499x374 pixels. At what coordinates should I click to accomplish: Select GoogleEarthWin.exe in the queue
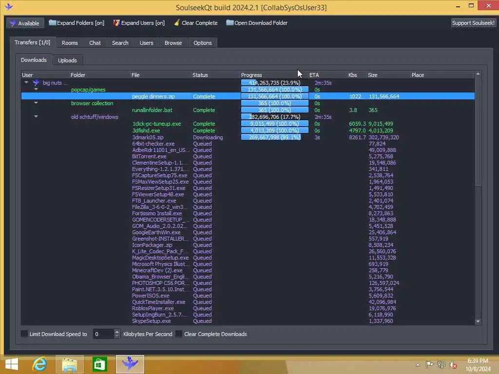156,232
